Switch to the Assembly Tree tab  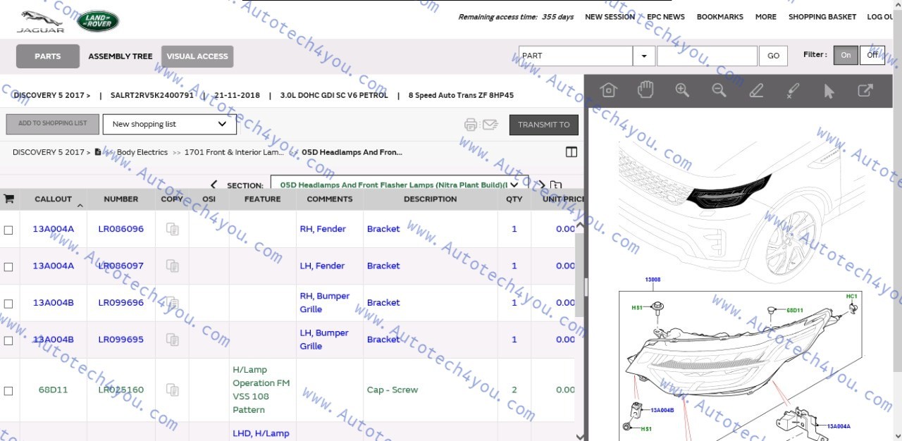tap(120, 56)
